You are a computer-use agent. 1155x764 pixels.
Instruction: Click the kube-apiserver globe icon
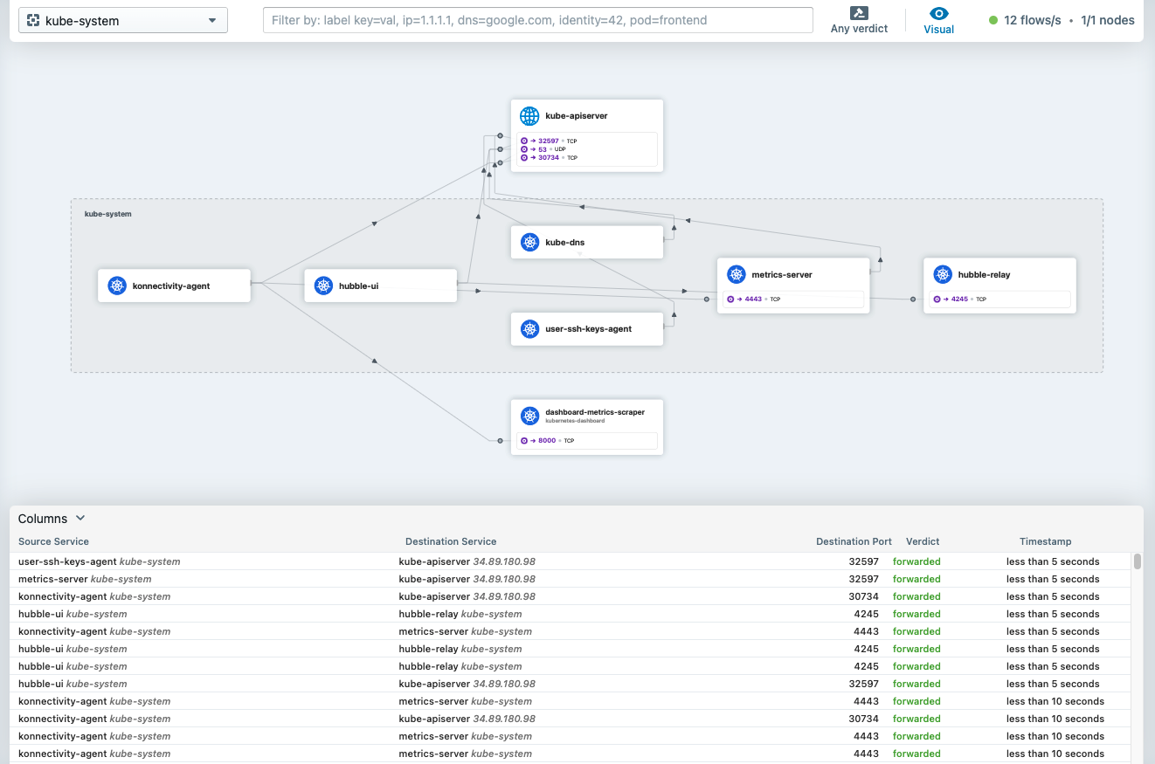click(529, 116)
